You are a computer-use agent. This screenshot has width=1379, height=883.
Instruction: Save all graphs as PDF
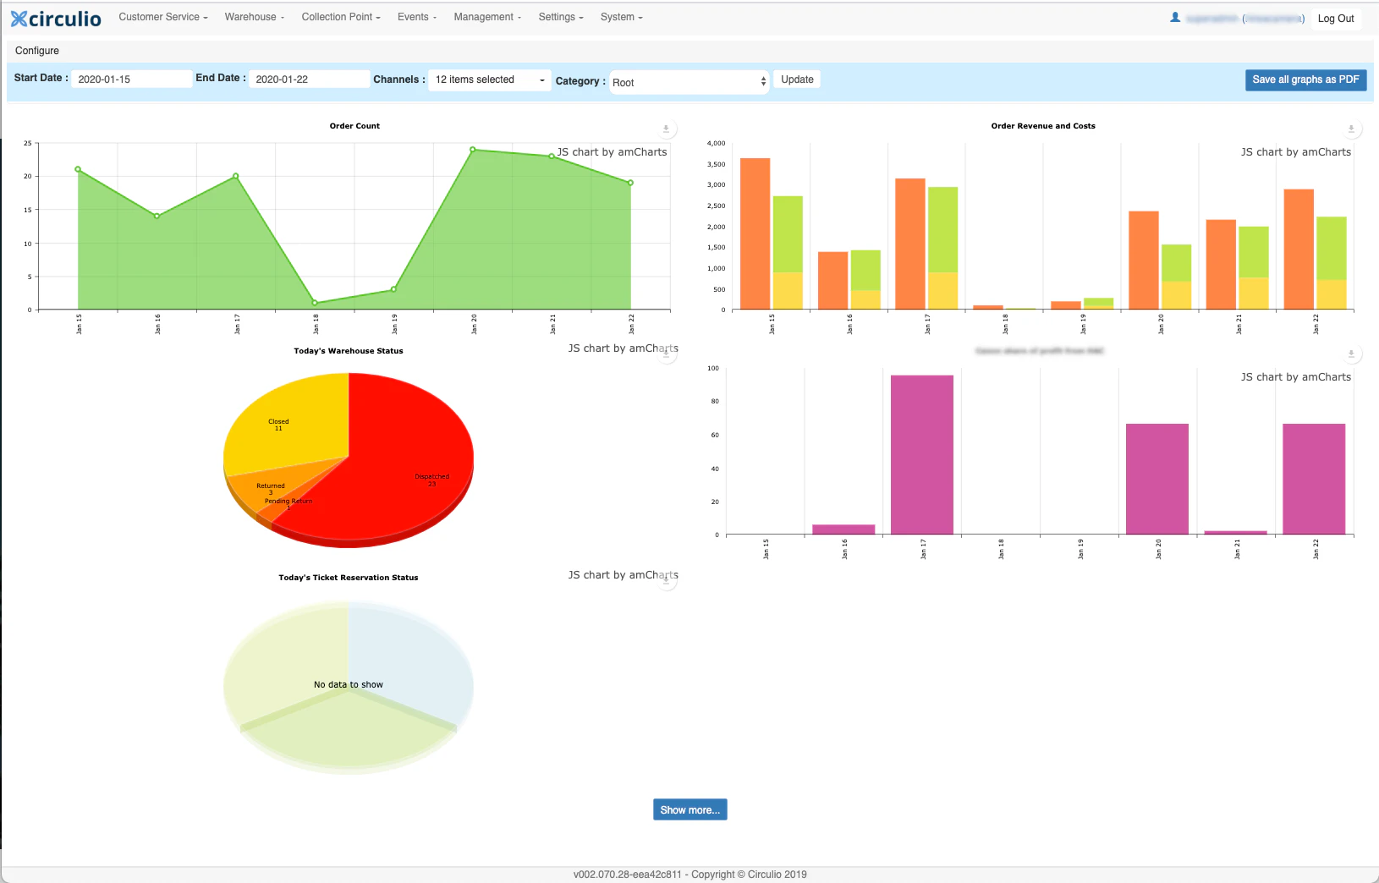(x=1305, y=80)
